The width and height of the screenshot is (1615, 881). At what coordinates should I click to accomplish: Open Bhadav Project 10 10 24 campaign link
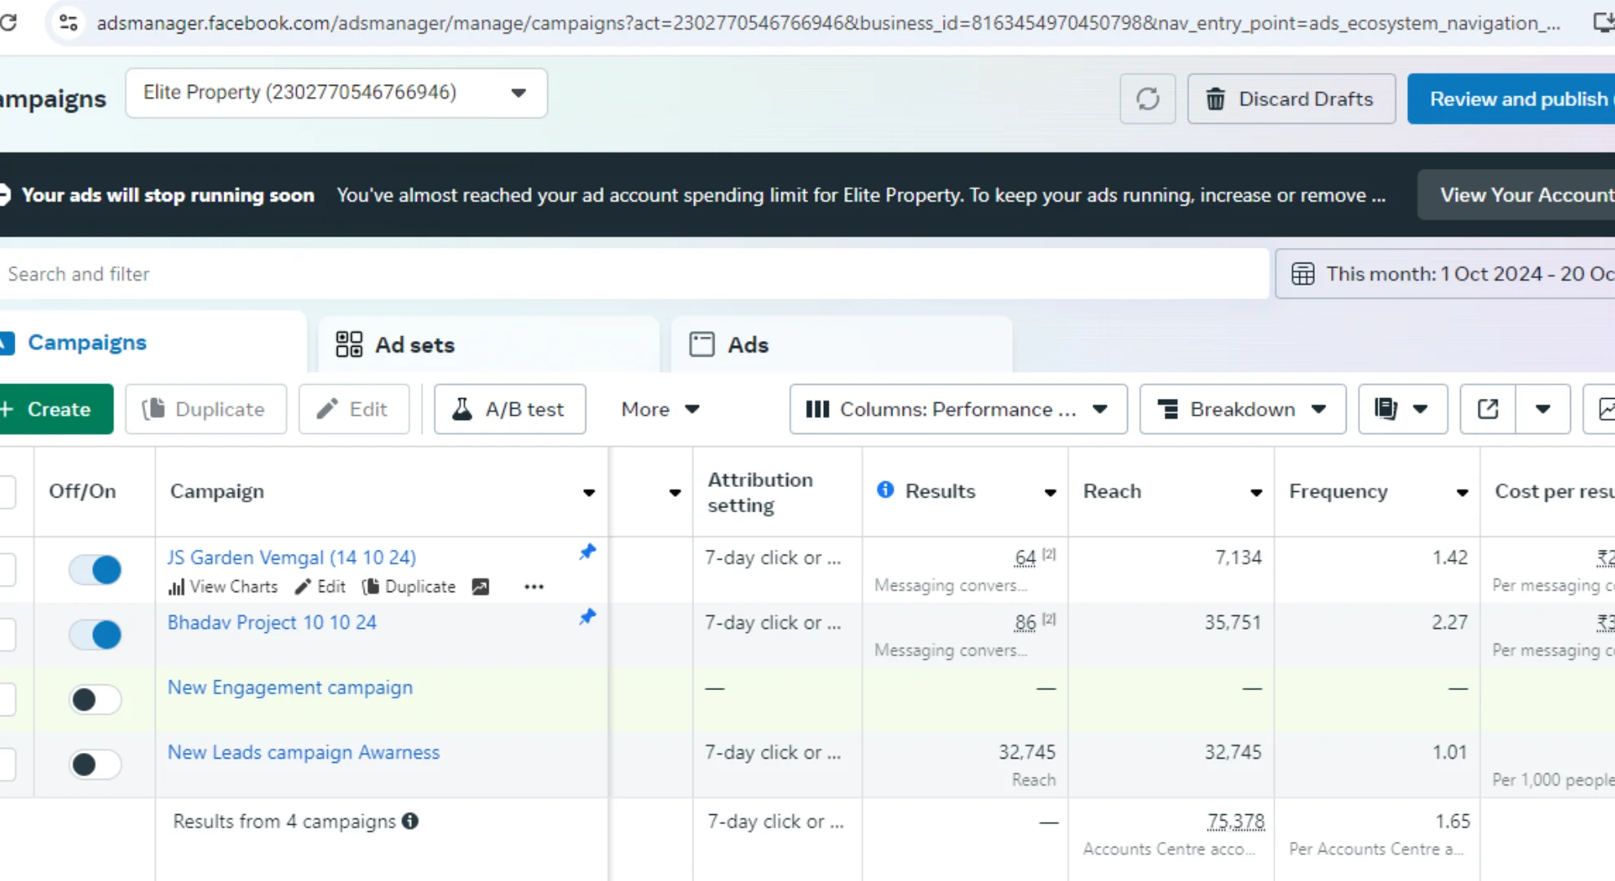[272, 622]
